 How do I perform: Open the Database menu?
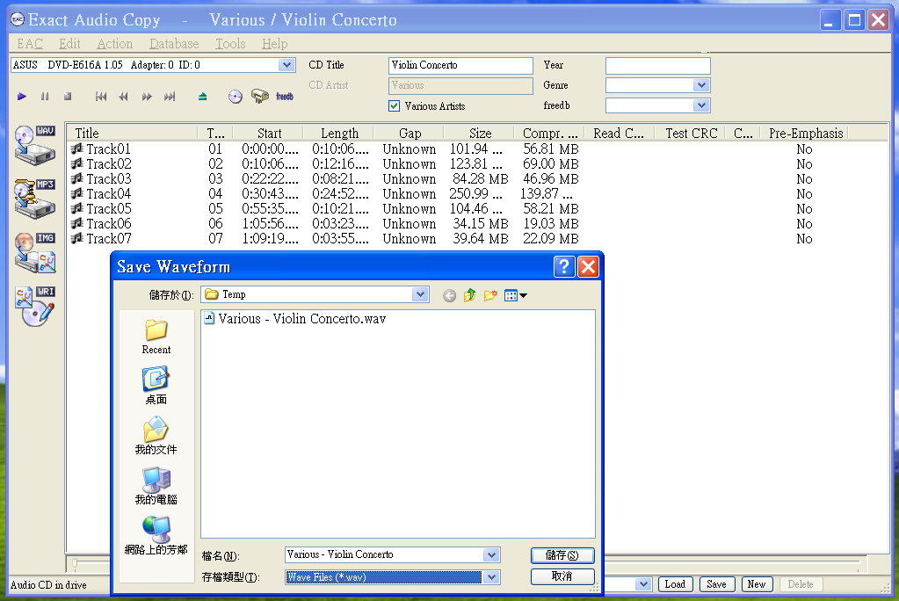point(174,44)
